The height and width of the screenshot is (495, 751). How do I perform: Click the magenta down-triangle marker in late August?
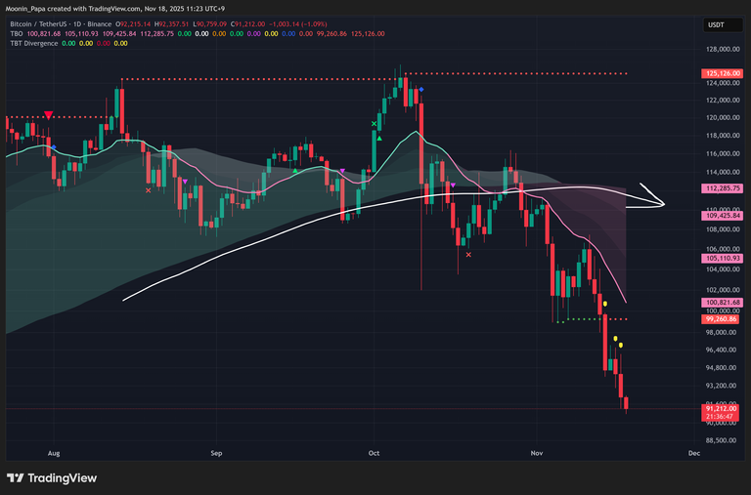coord(185,180)
